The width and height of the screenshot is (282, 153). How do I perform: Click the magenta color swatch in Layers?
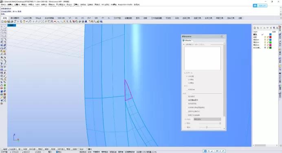[270, 45]
